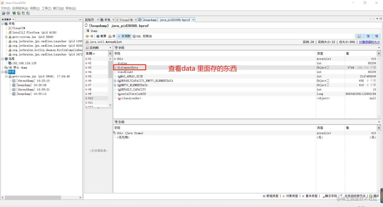Click instances list vertical scrollbar down arrow
The height and width of the screenshot is (207, 383).
click(x=110, y=105)
